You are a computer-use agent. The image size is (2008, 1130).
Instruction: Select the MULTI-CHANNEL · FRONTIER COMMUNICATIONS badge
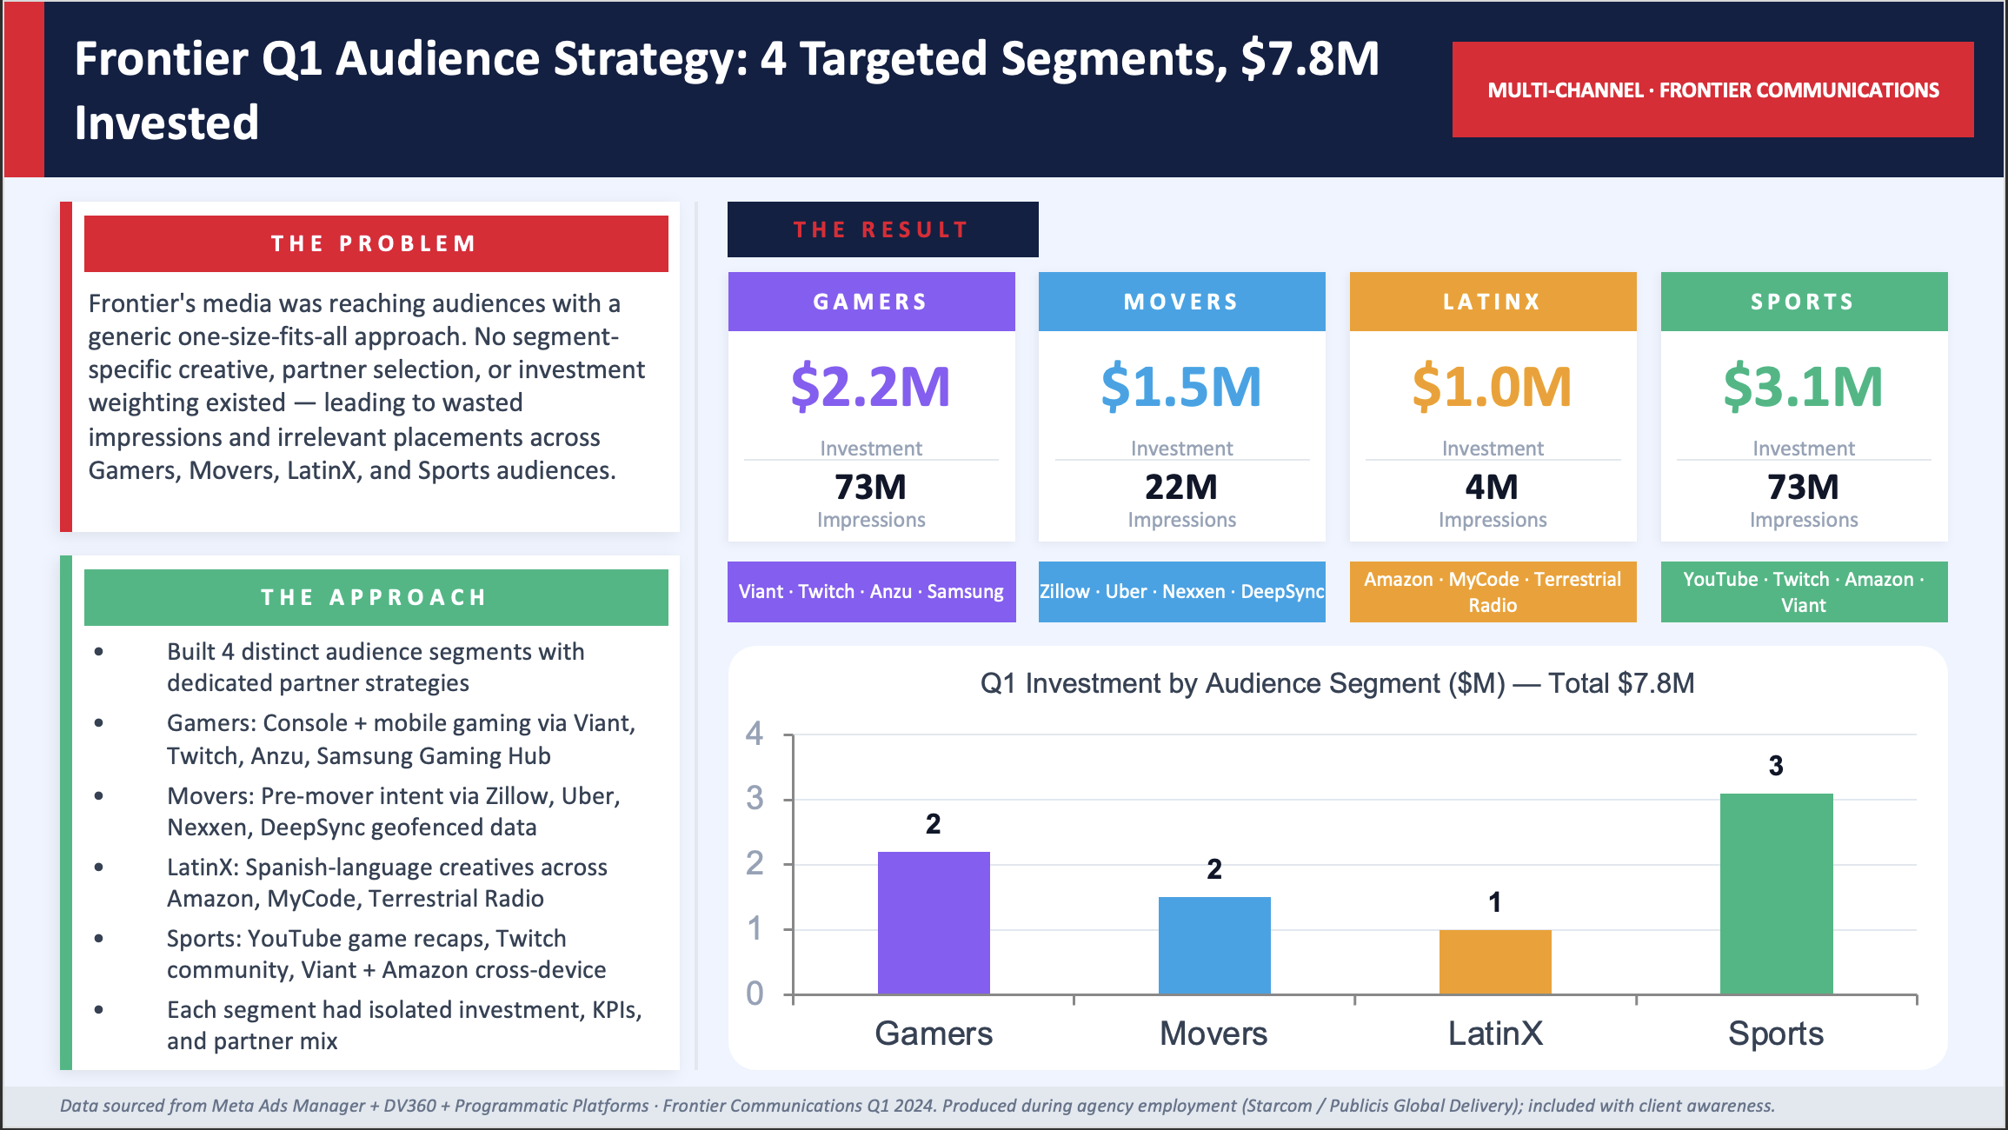(x=1712, y=90)
